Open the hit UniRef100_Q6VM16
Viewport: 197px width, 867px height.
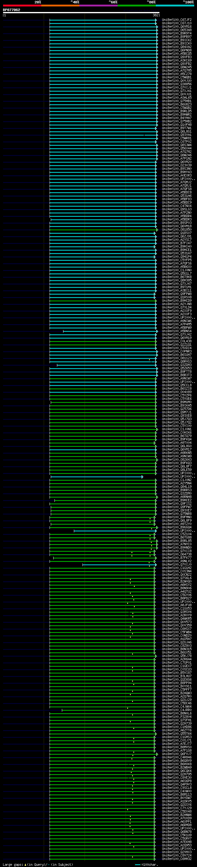[x=177, y=26]
